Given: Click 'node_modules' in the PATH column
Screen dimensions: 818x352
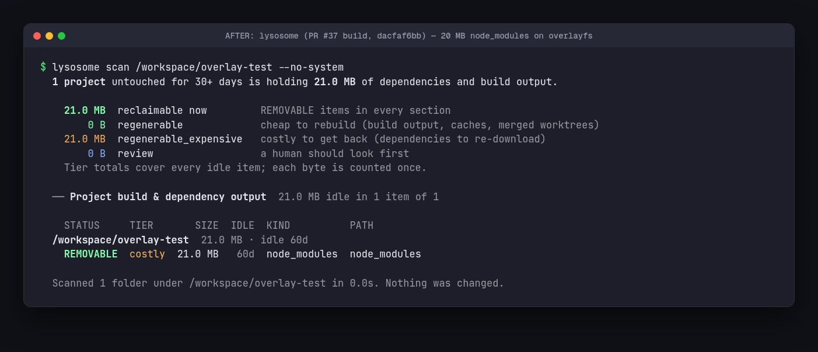Looking at the screenshot, I should coord(386,254).
